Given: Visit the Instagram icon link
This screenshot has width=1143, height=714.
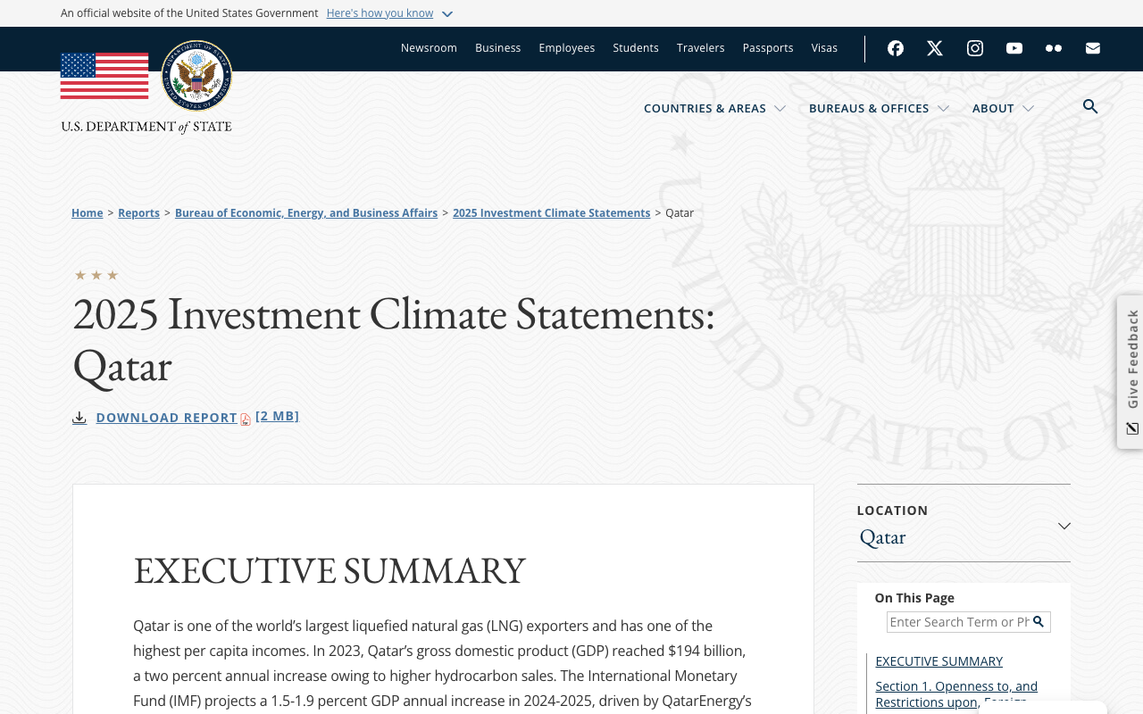Looking at the screenshot, I should click(975, 48).
